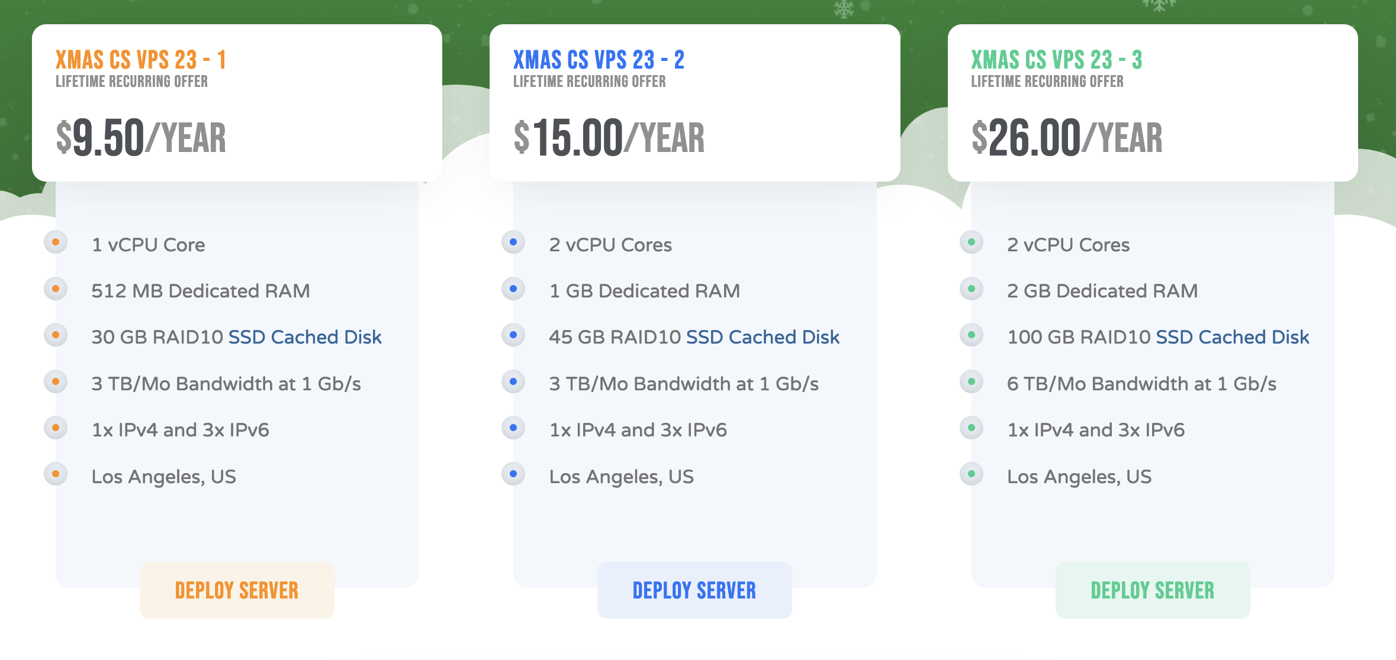
Task: Open SSD Cached Disk link in 45 GB plan
Action: pos(763,337)
